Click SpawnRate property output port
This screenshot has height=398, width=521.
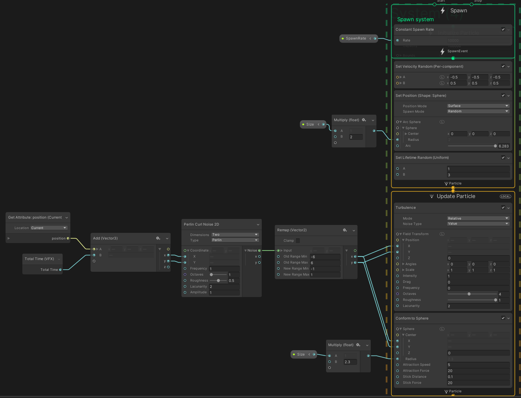pos(375,39)
